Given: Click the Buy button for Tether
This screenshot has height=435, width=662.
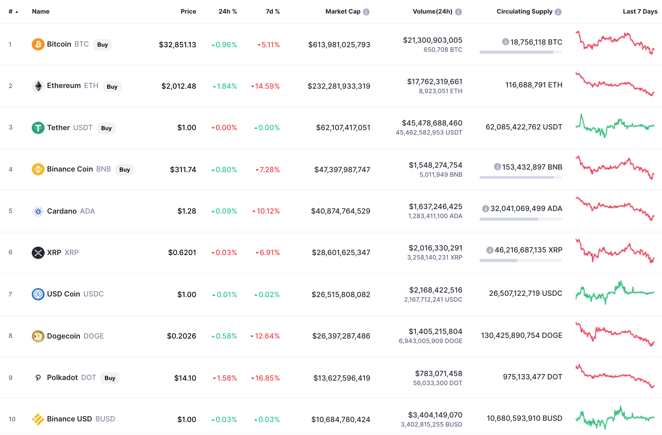Looking at the screenshot, I should pos(106,128).
